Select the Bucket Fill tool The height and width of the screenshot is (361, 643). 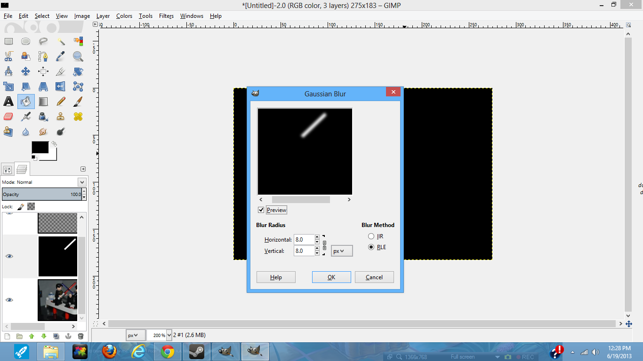[x=26, y=101]
